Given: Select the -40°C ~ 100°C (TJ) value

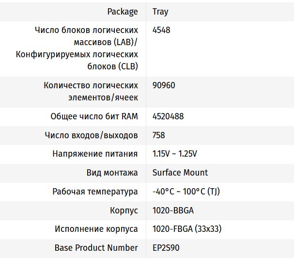Looking at the screenshot, I should pyautogui.click(x=186, y=192).
